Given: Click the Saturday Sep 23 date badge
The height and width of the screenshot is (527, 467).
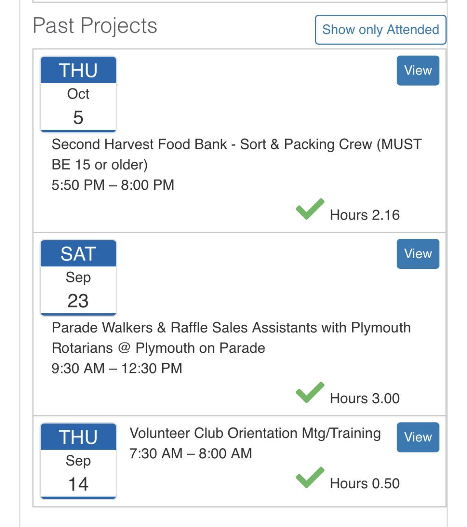Looking at the screenshot, I should (x=78, y=277).
